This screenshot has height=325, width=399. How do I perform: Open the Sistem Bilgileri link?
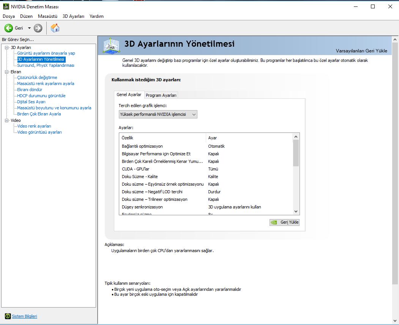point(24,316)
